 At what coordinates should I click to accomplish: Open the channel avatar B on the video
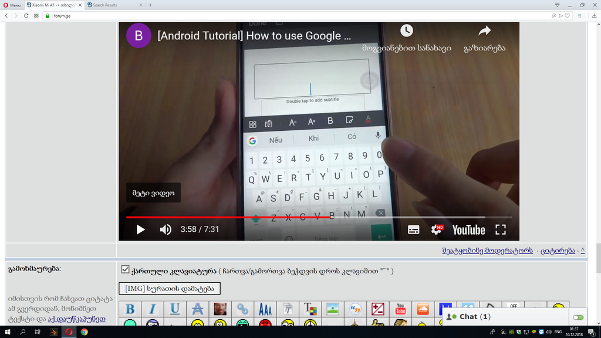click(x=139, y=36)
